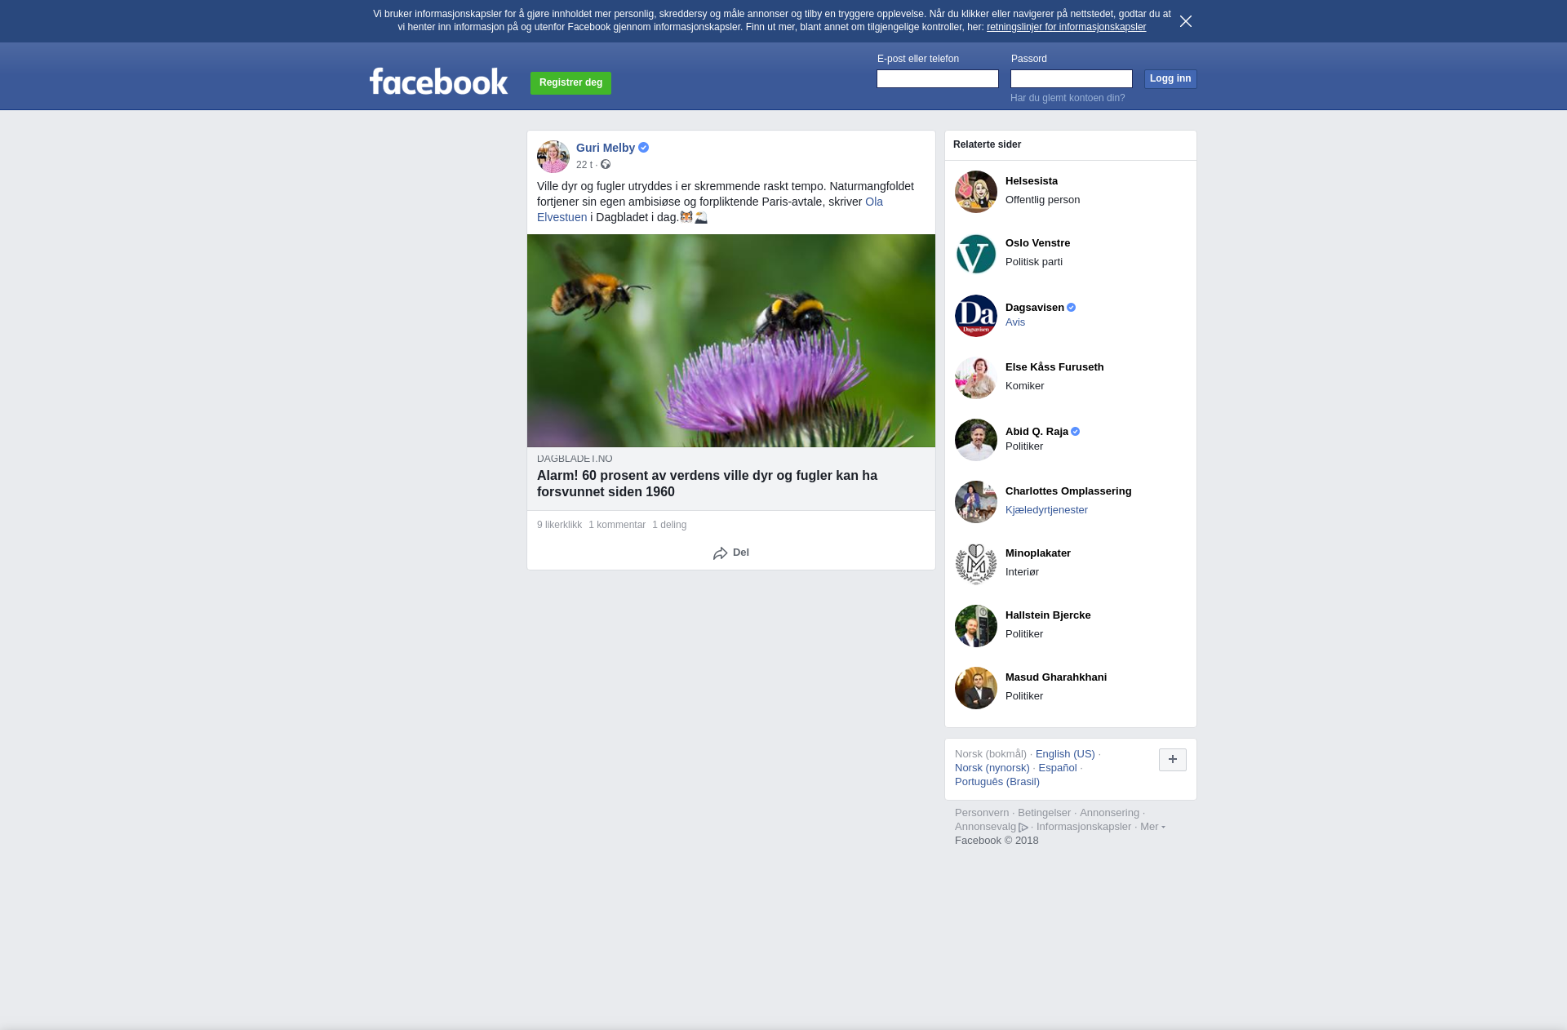This screenshot has width=1567, height=1030.
Task: Open the Hallstein Bjercke page name
Action: tap(1048, 615)
